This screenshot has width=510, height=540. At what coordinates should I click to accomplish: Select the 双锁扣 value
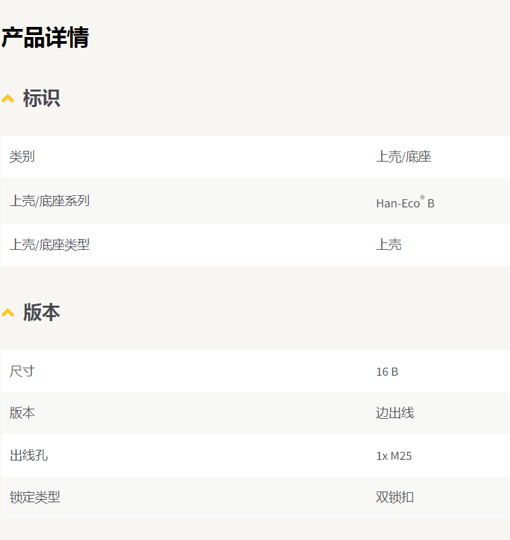(395, 498)
